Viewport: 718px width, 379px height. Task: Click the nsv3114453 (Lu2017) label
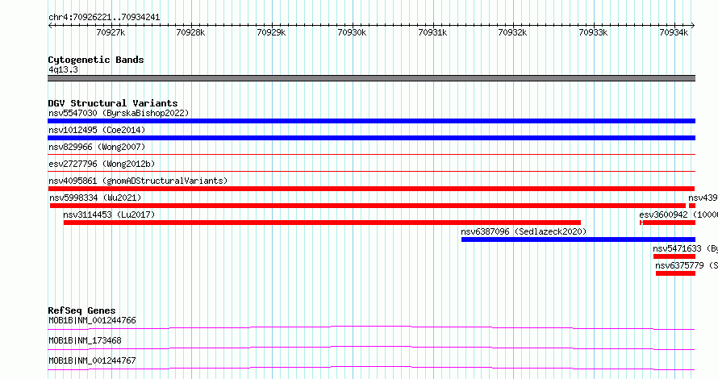pos(109,214)
